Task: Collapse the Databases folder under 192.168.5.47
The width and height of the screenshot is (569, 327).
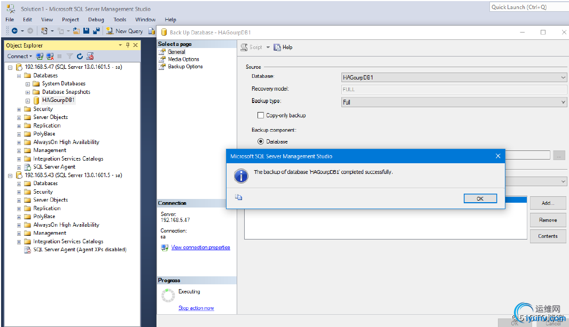Action: pyautogui.click(x=19, y=76)
